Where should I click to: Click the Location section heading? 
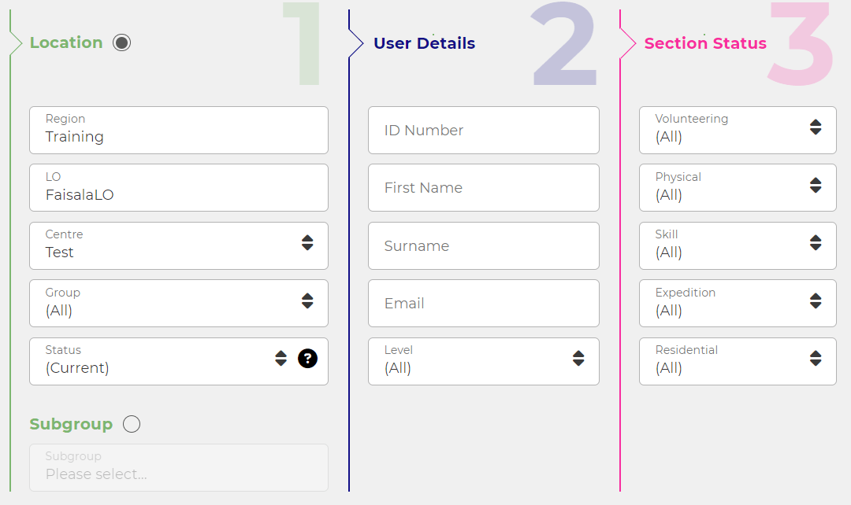click(66, 42)
